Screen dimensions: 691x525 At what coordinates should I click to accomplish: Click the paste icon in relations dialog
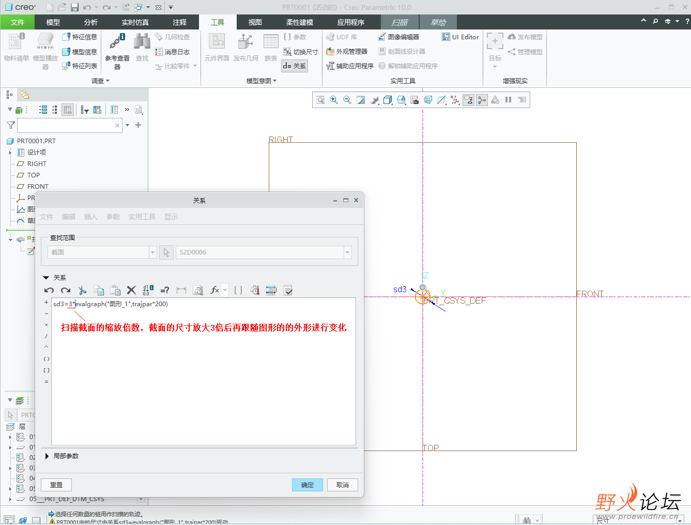(115, 290)
